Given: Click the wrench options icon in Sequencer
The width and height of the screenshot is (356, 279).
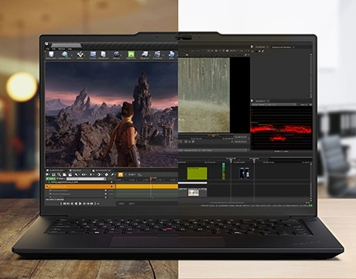Looking at the screenshot, I should pyautogui.click(x=77, y=175).
